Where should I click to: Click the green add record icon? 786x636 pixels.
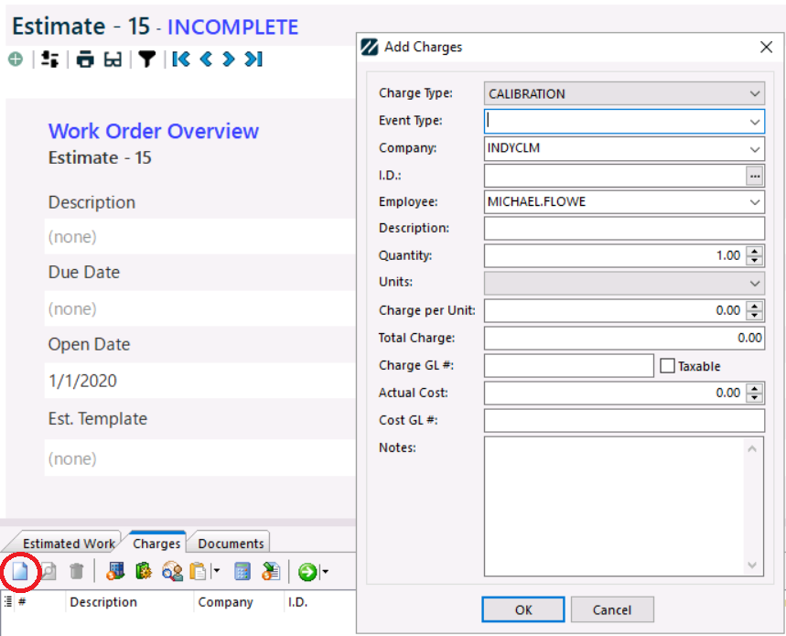pyautogui.click(x=16, y=59)
